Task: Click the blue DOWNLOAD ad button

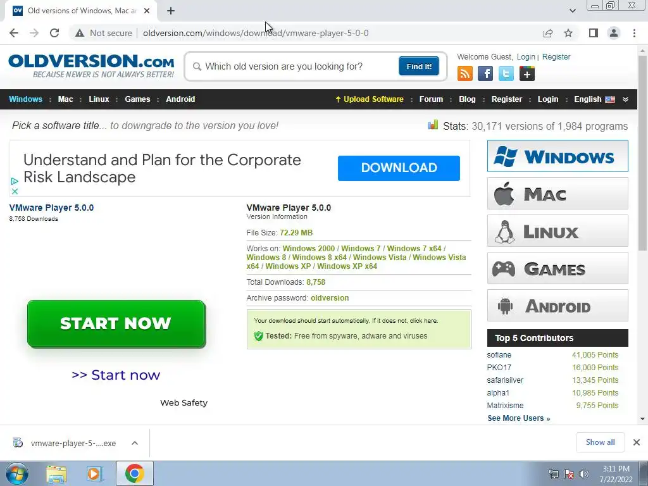Action: pos(399,168)
